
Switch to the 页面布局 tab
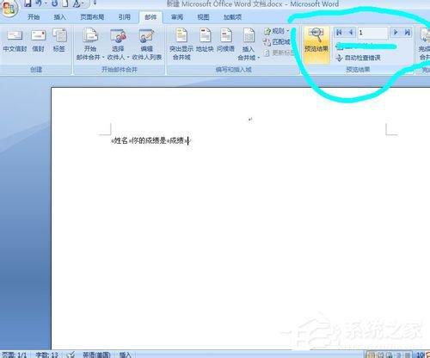92,17
